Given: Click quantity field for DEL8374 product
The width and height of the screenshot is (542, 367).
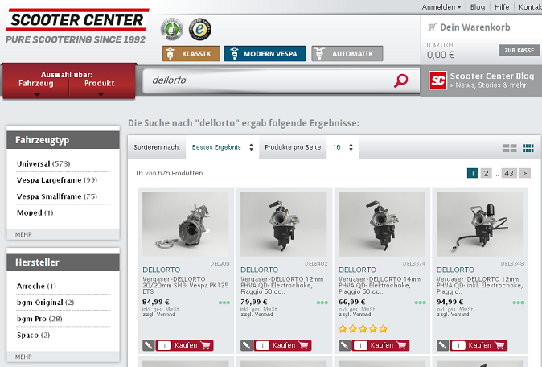Looking at the screenshot, I should click(x=360, y=345).
